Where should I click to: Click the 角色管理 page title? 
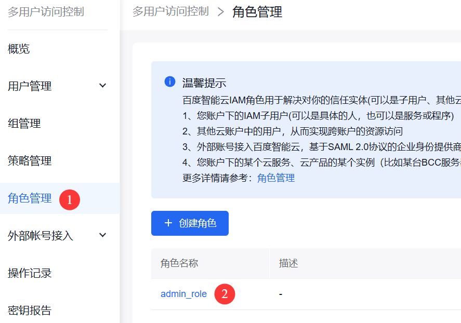click(x=257, y=12)
